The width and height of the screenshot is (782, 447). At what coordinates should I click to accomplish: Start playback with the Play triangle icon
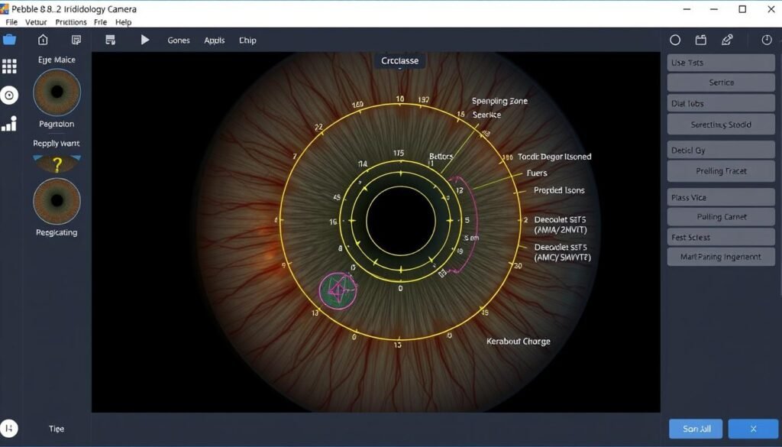pos(144,40)
